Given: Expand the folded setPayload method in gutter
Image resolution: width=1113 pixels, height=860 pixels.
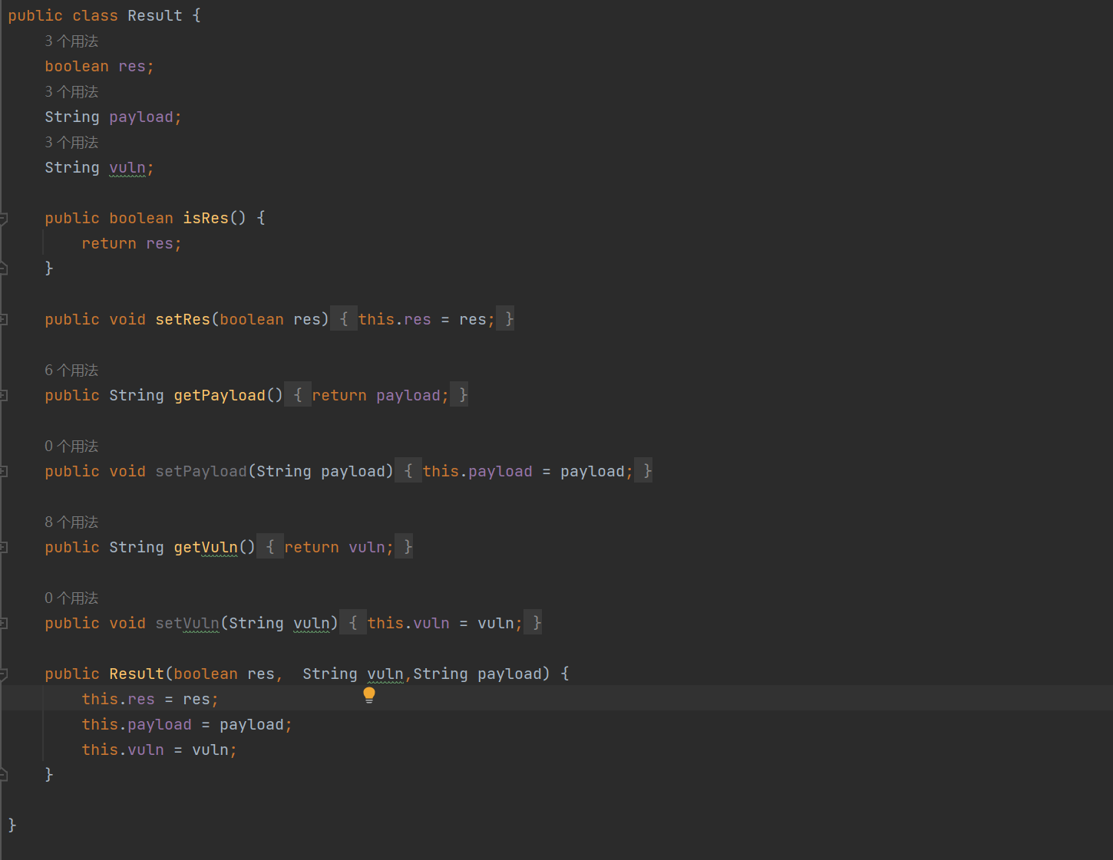Looking at the screenshot, I should [3, 471].
